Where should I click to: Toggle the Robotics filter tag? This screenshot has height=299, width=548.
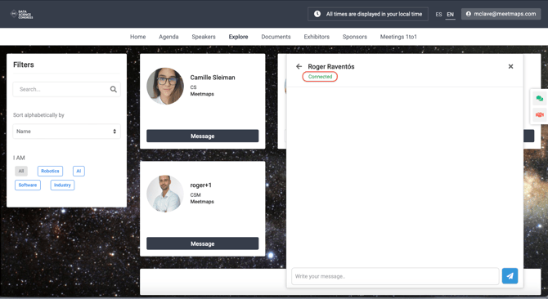point(50,171)
